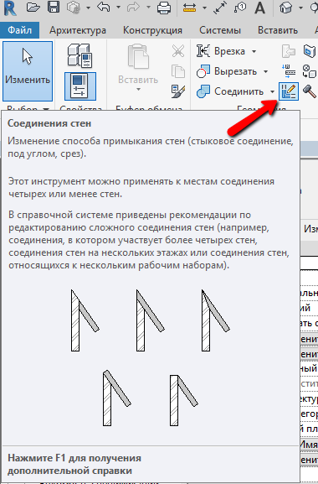Viewport: 318px width, 484px height.
Task: Click the middle wall-join diagram in top row
Action: (151, 320)
